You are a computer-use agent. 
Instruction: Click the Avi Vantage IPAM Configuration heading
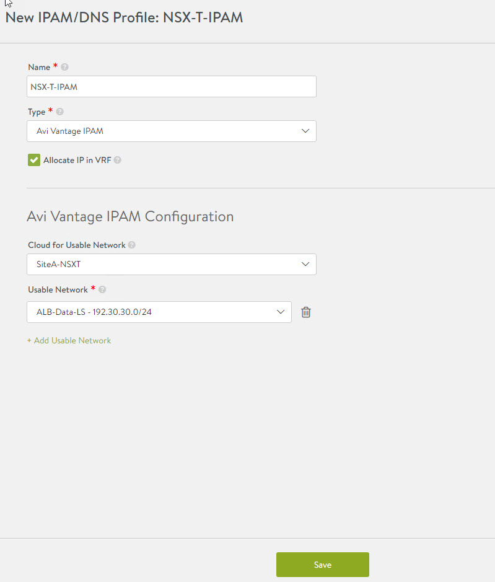[x=130, y=216]
